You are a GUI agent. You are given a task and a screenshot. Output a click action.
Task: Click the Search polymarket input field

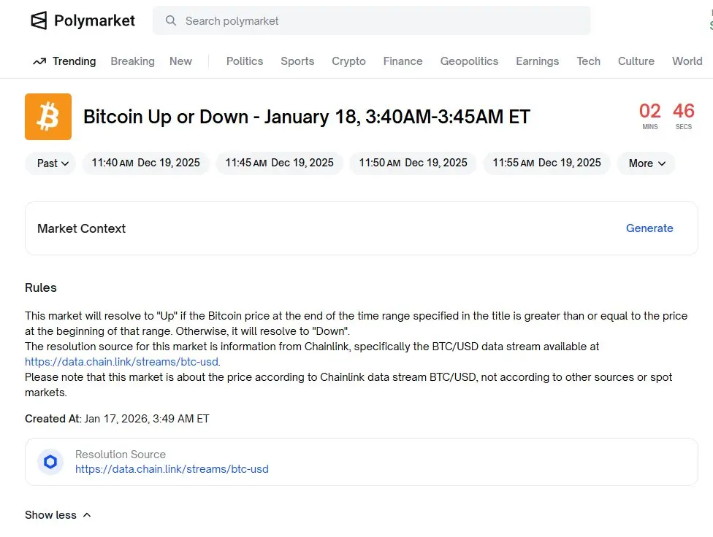point(380,21)
